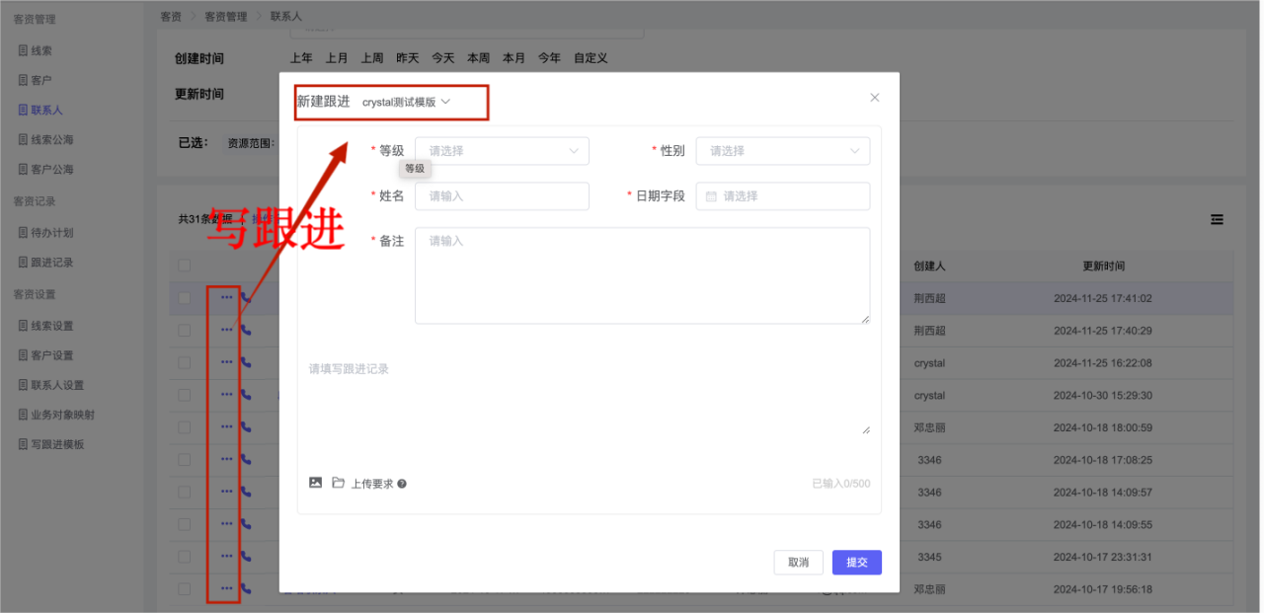Image resolution: width=1264 pixels, height=613 pixels.
Task: Open more actions for the 17:41:02 row
Action: (x=227, y=297)
